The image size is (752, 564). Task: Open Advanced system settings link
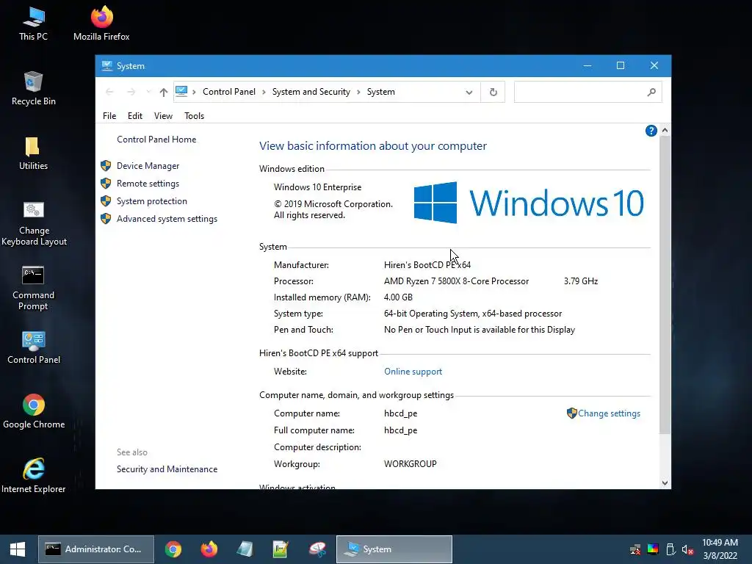(167, 219)
